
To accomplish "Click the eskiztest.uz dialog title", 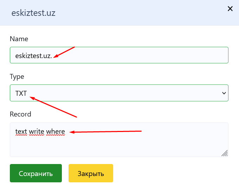I will pyautogui.click(x=33, y=13).
